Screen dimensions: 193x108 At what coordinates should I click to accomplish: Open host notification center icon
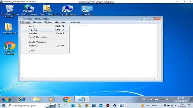pyautogui.click(x=189, y=105)
